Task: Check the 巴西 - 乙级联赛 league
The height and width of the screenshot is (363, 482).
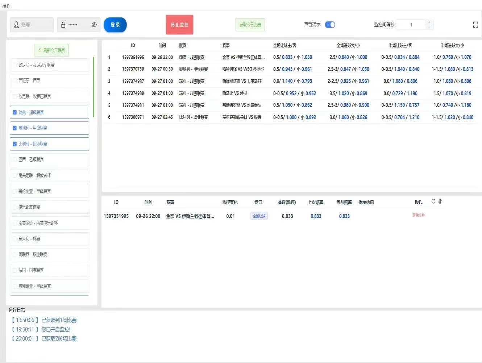Action: pyautogui.click(x=14, y=159)
